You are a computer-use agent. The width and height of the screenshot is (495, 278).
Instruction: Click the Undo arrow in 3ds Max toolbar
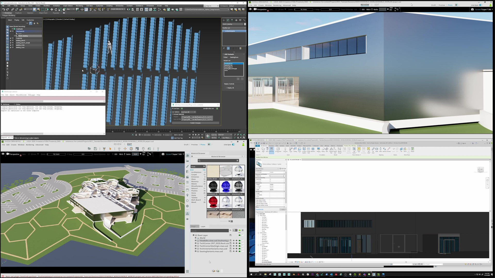tap(4, 10)
